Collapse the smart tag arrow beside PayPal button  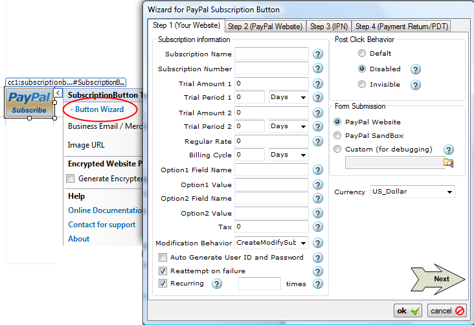[x=58, y=93]
